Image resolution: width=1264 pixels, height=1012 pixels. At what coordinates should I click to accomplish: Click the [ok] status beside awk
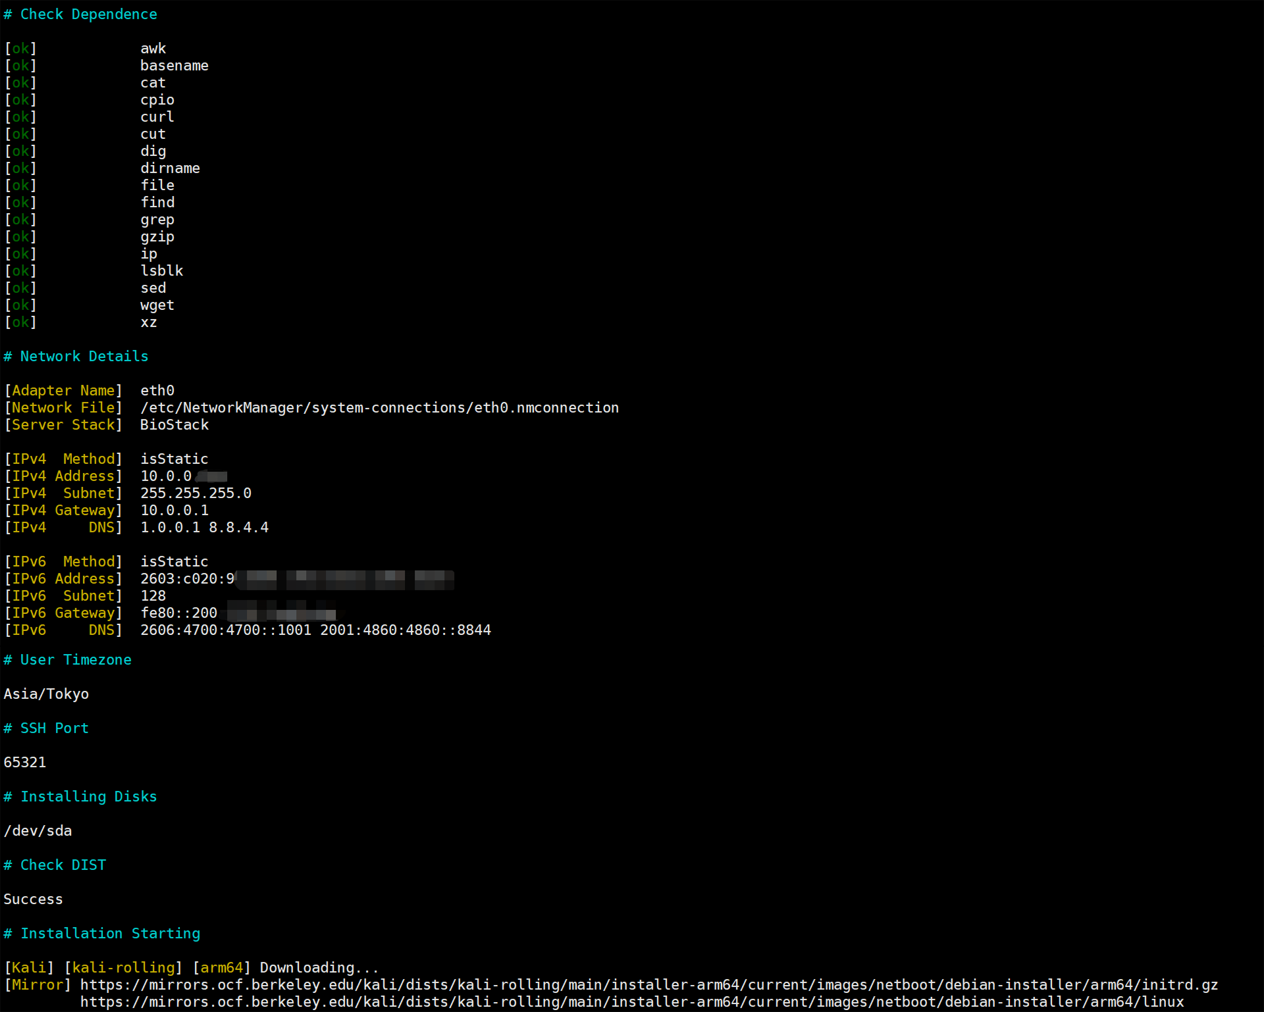click(x=20, y=49)
